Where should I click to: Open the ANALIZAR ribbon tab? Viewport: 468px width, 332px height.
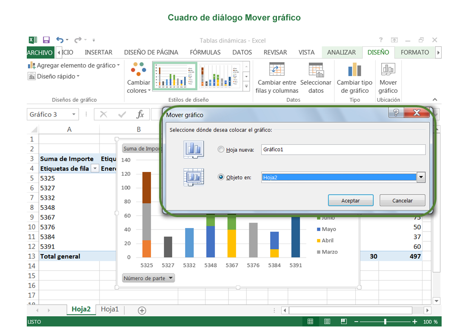point(342,52)
